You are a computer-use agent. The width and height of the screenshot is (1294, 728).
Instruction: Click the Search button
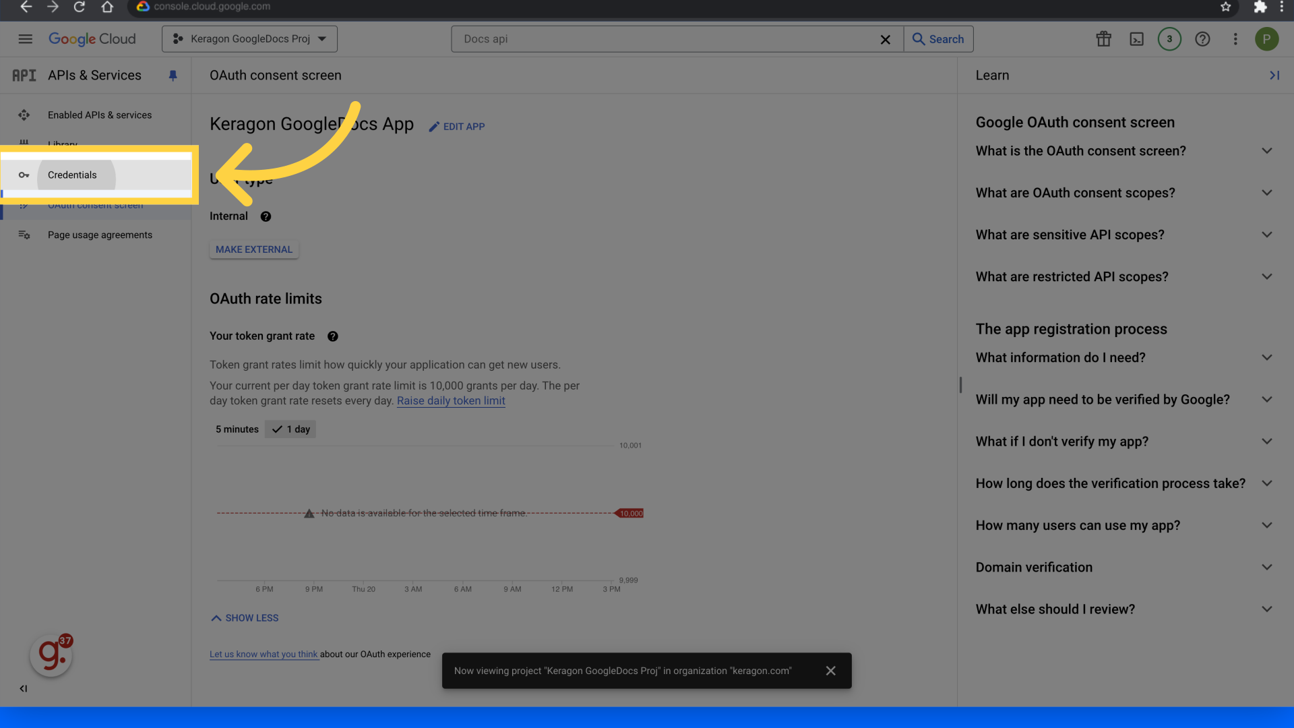[x=938, y=39]
